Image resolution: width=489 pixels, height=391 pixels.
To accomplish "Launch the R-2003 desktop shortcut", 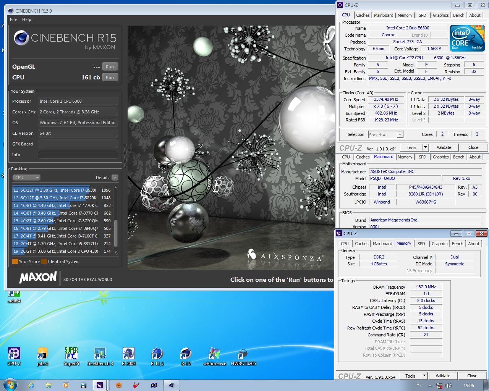I will coord(128,356).
